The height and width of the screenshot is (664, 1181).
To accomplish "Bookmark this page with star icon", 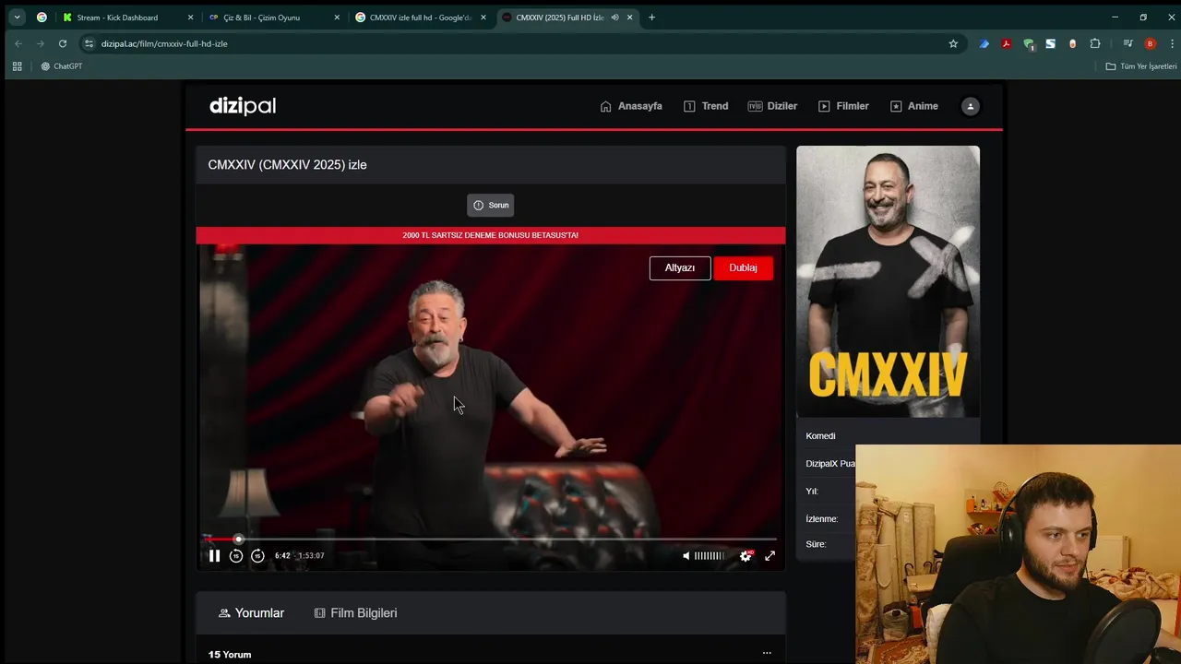I will 953,43.
